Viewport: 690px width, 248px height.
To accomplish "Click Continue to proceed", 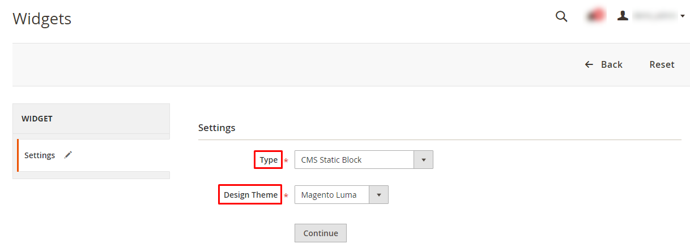I will (321, 233).
